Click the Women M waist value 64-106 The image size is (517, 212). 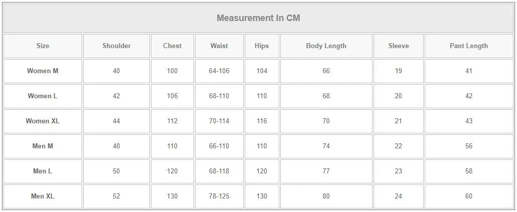point(219,71)
